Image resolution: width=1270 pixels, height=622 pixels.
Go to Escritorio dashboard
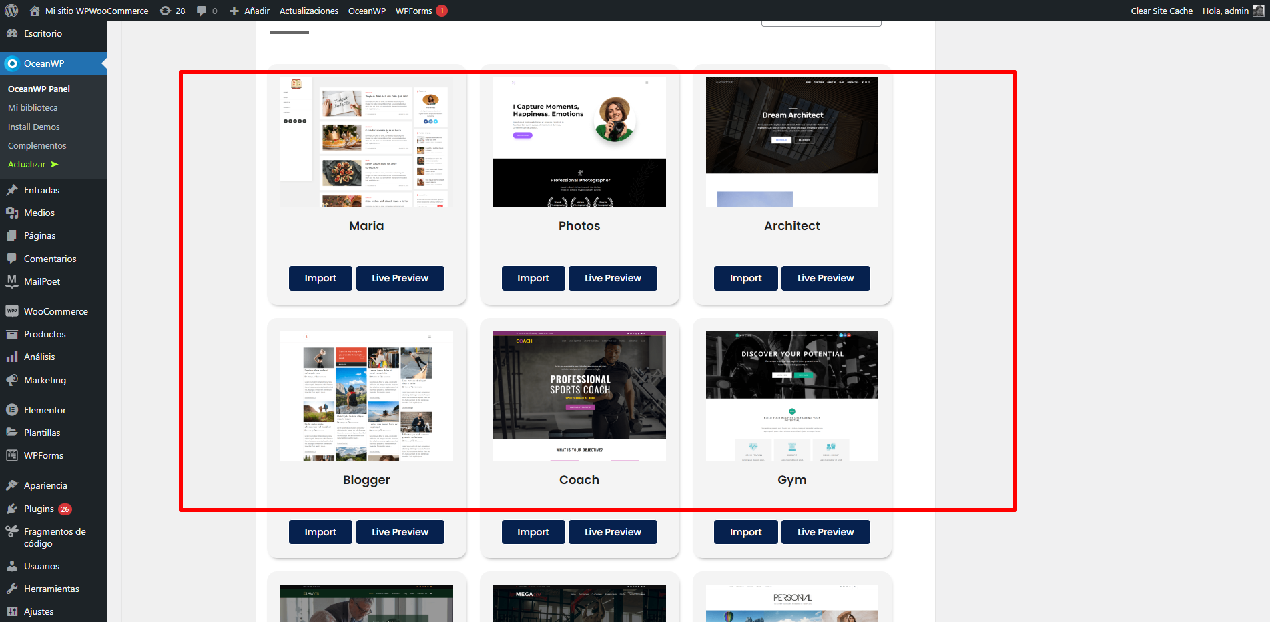53,33
